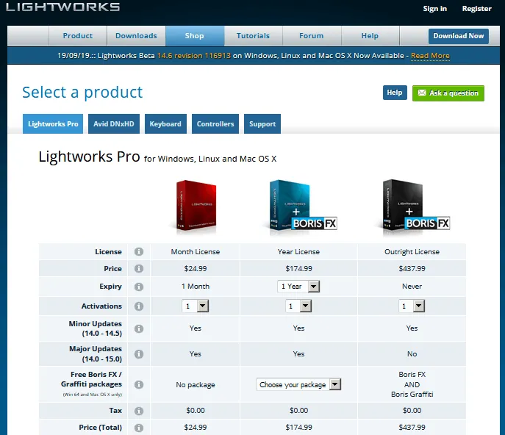
Task: Click the Lightworks Pro section heading
Action: [x=157, y=157]
